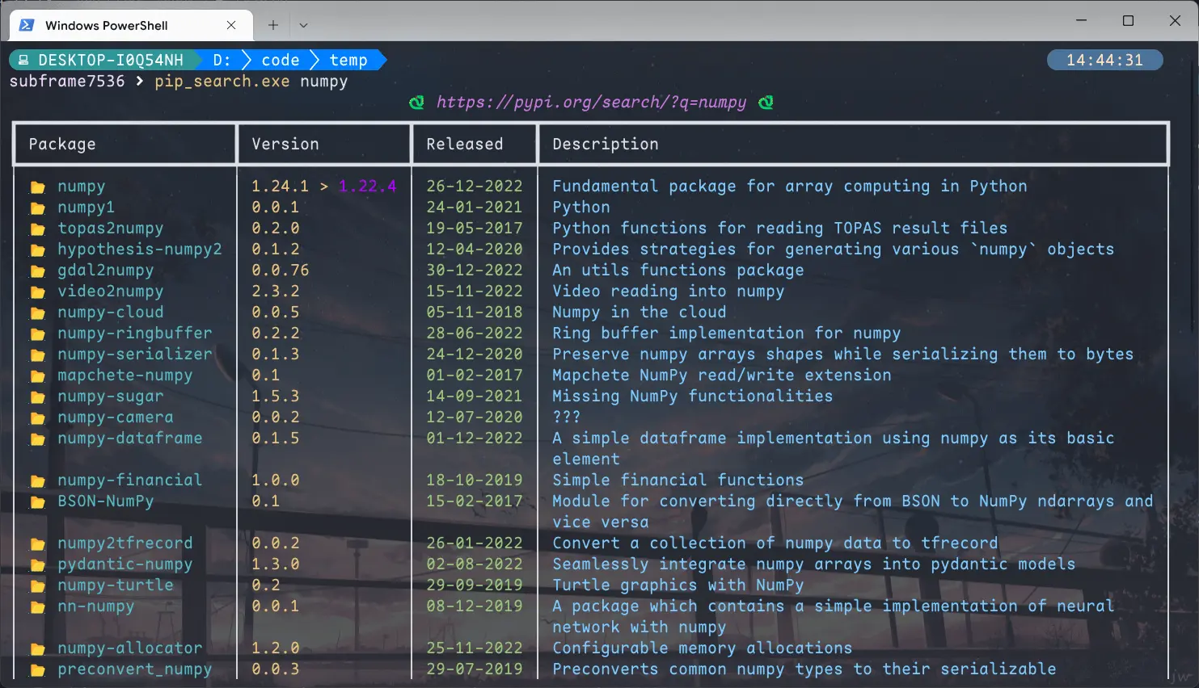Click the release date 26-12-2022
The height and width of the screenshot is (688, 1199).
point(475,187)
